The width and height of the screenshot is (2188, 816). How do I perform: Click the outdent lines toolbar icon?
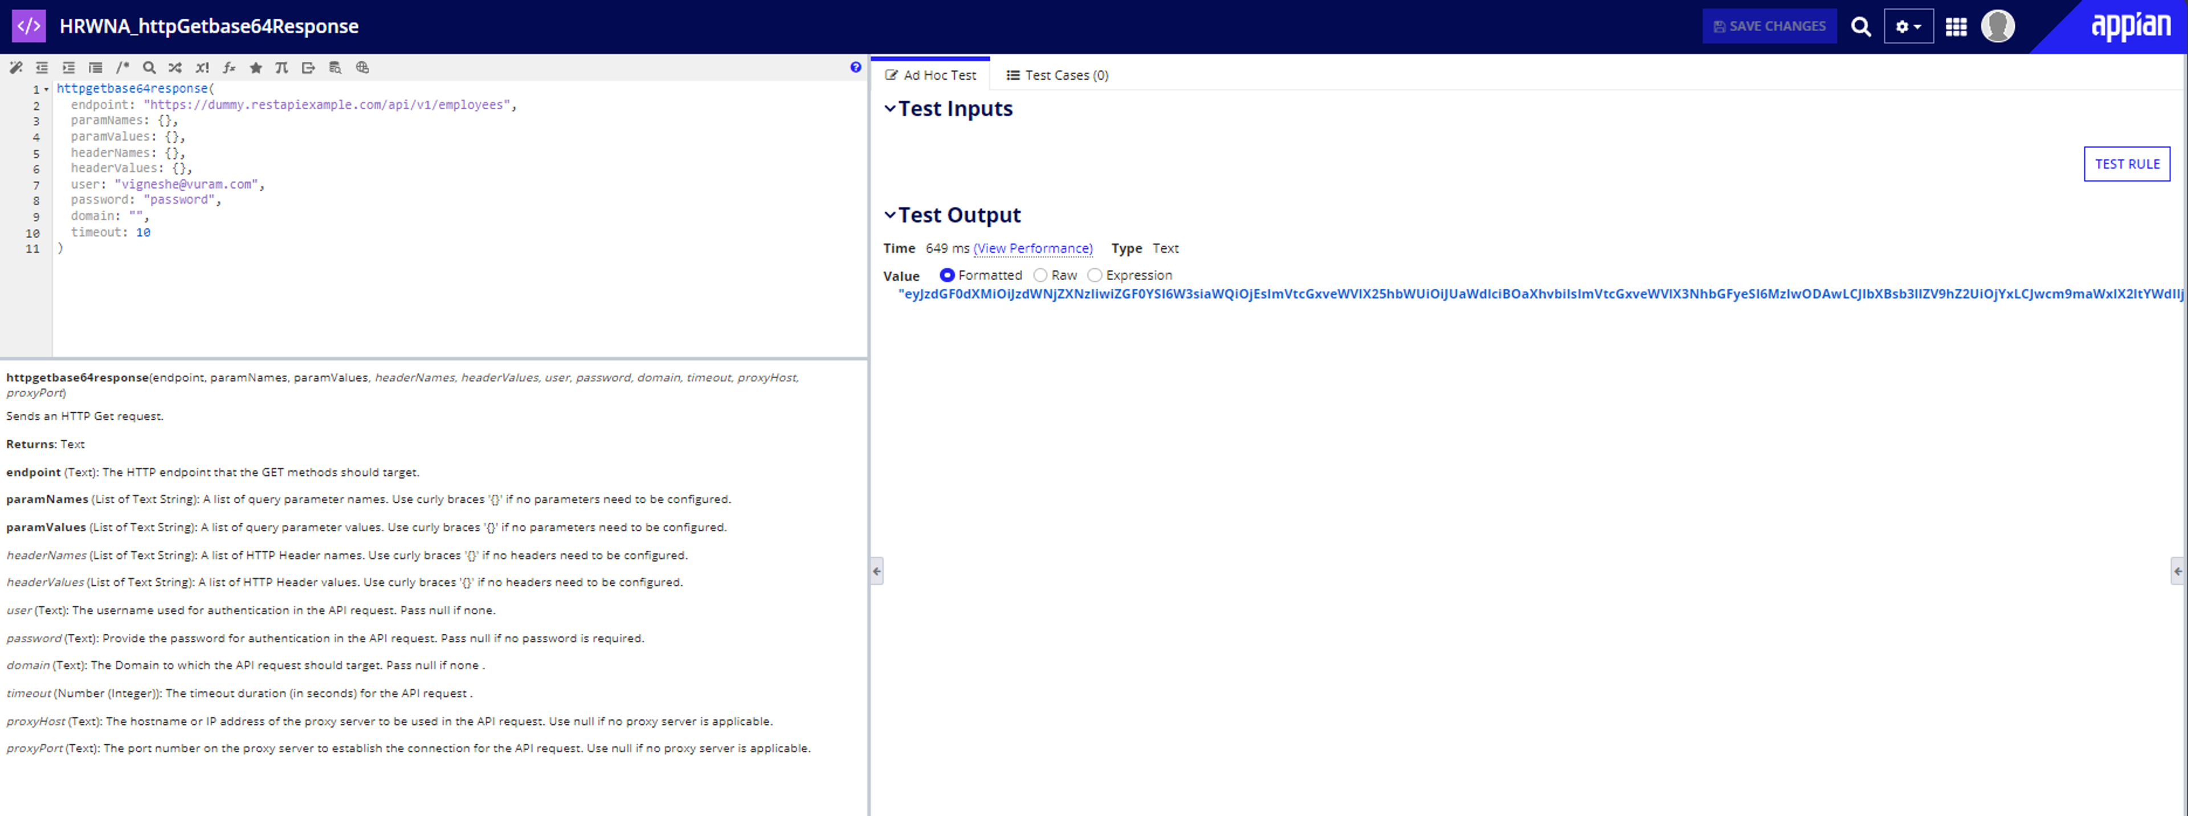42,68
